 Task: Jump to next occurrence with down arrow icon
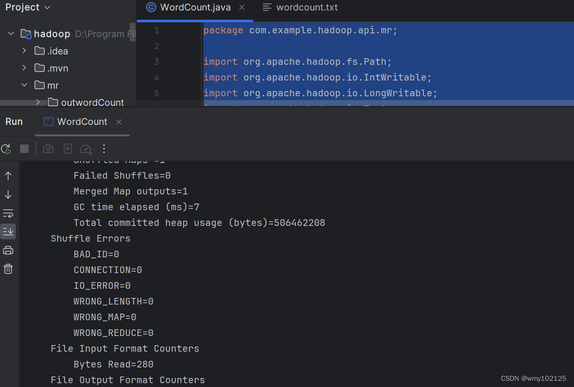[8, 194]
